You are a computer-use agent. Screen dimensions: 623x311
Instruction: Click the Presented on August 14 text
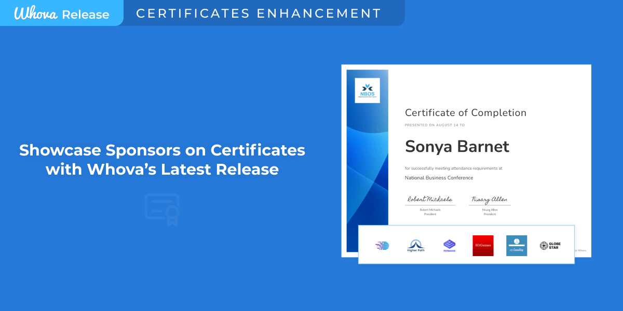coord(435,125)
